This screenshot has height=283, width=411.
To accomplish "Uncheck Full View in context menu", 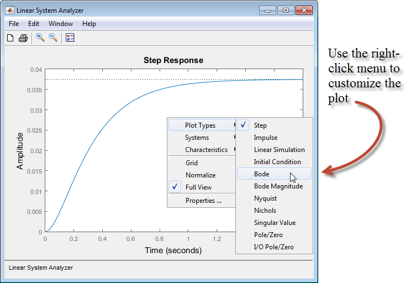I will pyautogui.click(x=202, y=187).
